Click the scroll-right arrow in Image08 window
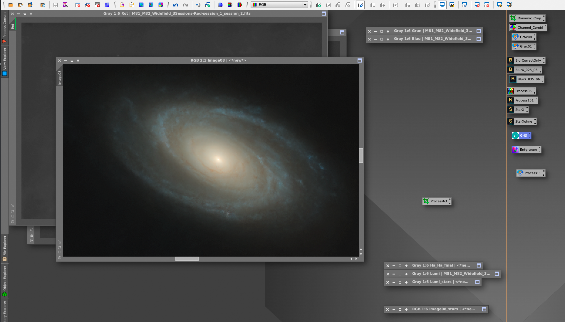565x322 pixels. [x=356, y=259]
